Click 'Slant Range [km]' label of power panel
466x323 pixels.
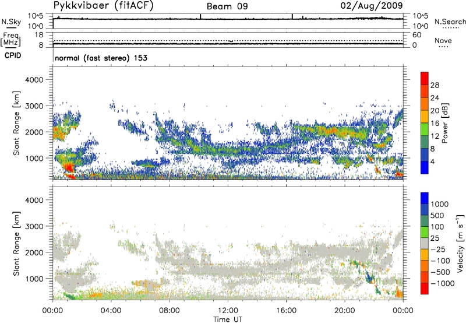[16, 123]
